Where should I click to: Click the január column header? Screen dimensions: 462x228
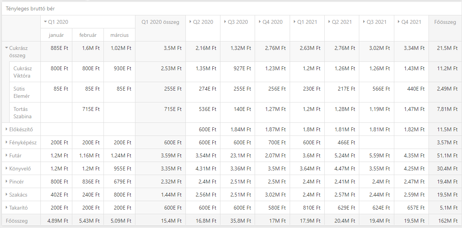click(56, 35)
